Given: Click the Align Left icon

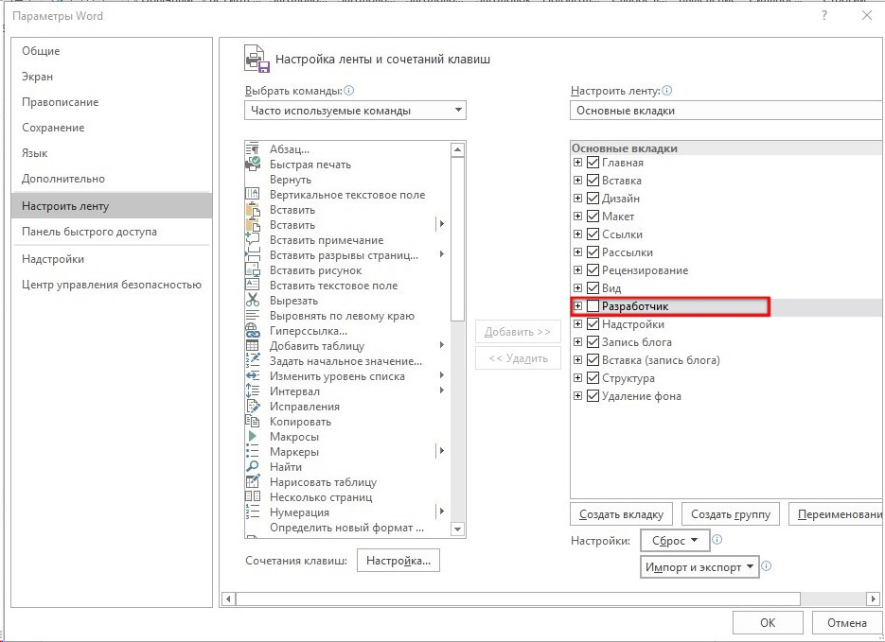Looking at the screenshot, I should (x=253, y=316).
